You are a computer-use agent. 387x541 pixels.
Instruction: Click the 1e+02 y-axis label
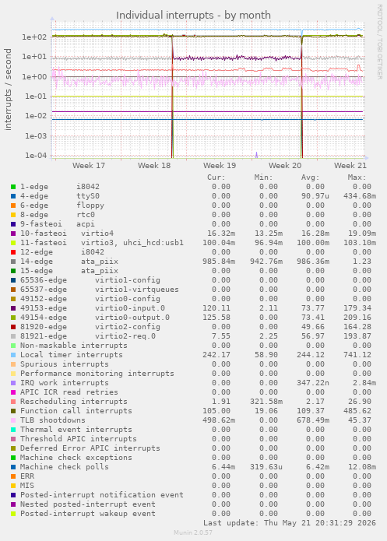(34, 37)
